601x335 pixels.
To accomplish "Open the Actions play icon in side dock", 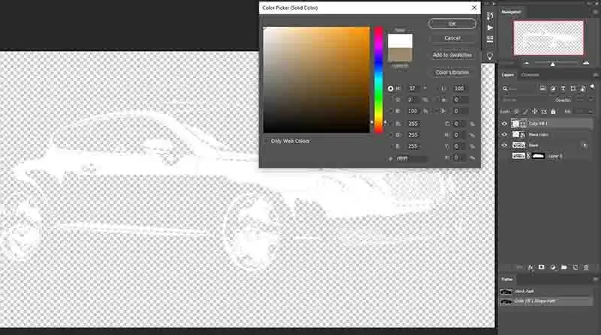I will (x=490, y=28).
